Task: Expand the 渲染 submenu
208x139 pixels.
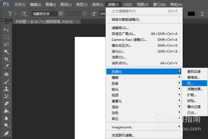Action: [x=144, y=107]
